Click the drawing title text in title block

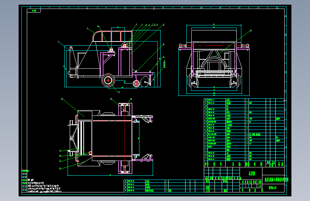pyautogui.click(x=276, y=180)
